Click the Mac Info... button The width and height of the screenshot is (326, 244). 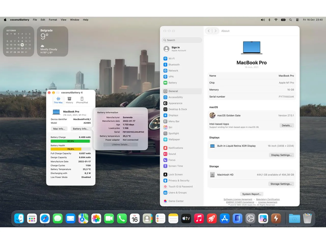point(59,129)
